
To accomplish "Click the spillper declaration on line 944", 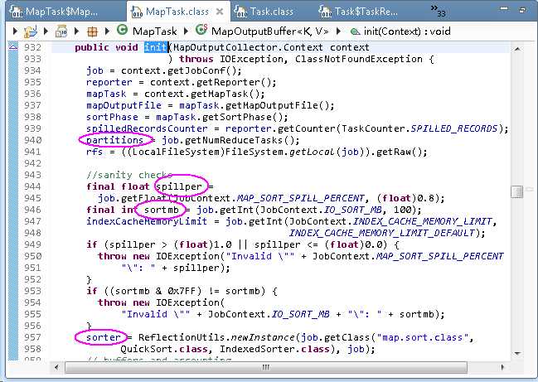I will click(179, 186).
